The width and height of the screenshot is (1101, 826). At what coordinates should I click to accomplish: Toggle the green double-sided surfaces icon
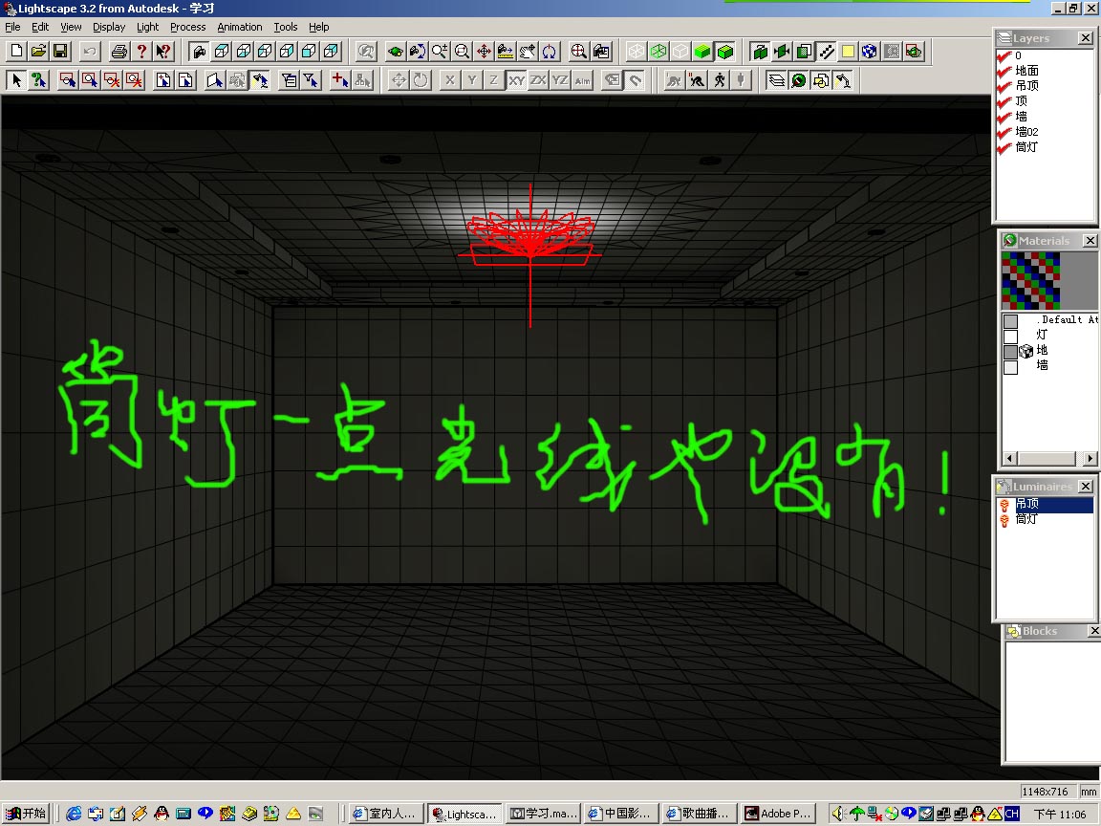(760, 52)
